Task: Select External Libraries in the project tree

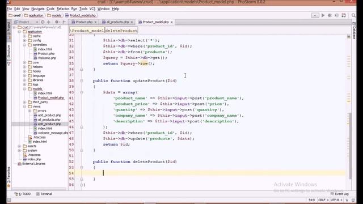Action: pyautogui.click(x=34, y=164)
